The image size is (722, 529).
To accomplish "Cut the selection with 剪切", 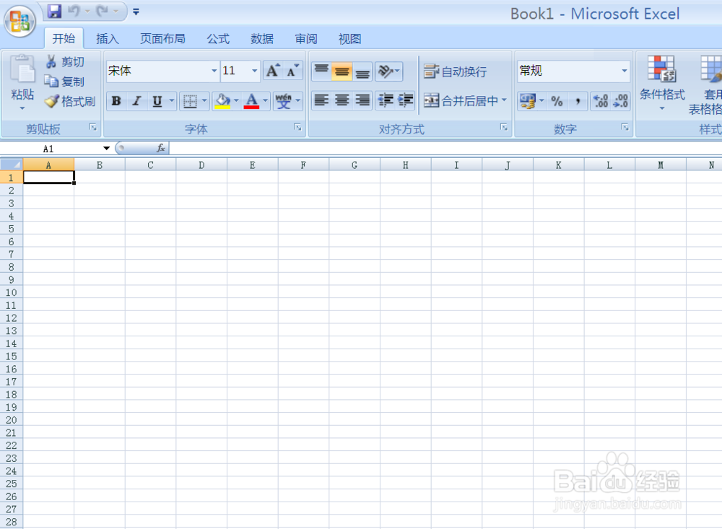I will [65, 61].
